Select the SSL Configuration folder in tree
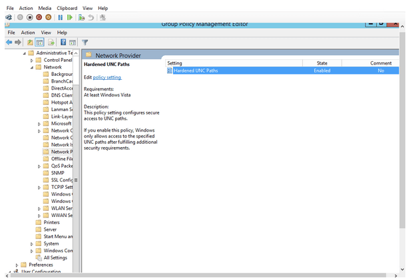 [x=58, y=180]
